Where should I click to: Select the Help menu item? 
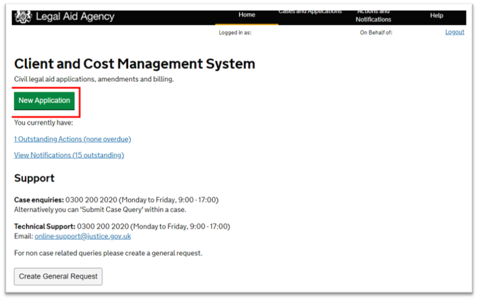(436, 15)
